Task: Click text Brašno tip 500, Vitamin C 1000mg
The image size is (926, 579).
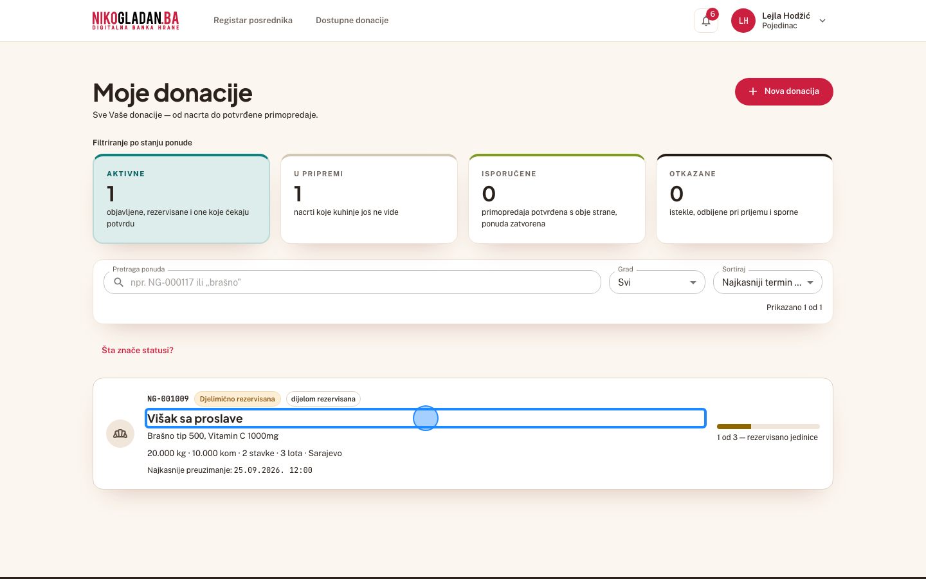Action: click(x=213, y=436)
